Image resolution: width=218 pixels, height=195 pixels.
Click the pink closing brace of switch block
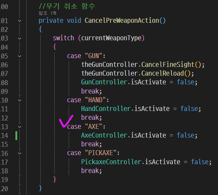coord(55,179)
